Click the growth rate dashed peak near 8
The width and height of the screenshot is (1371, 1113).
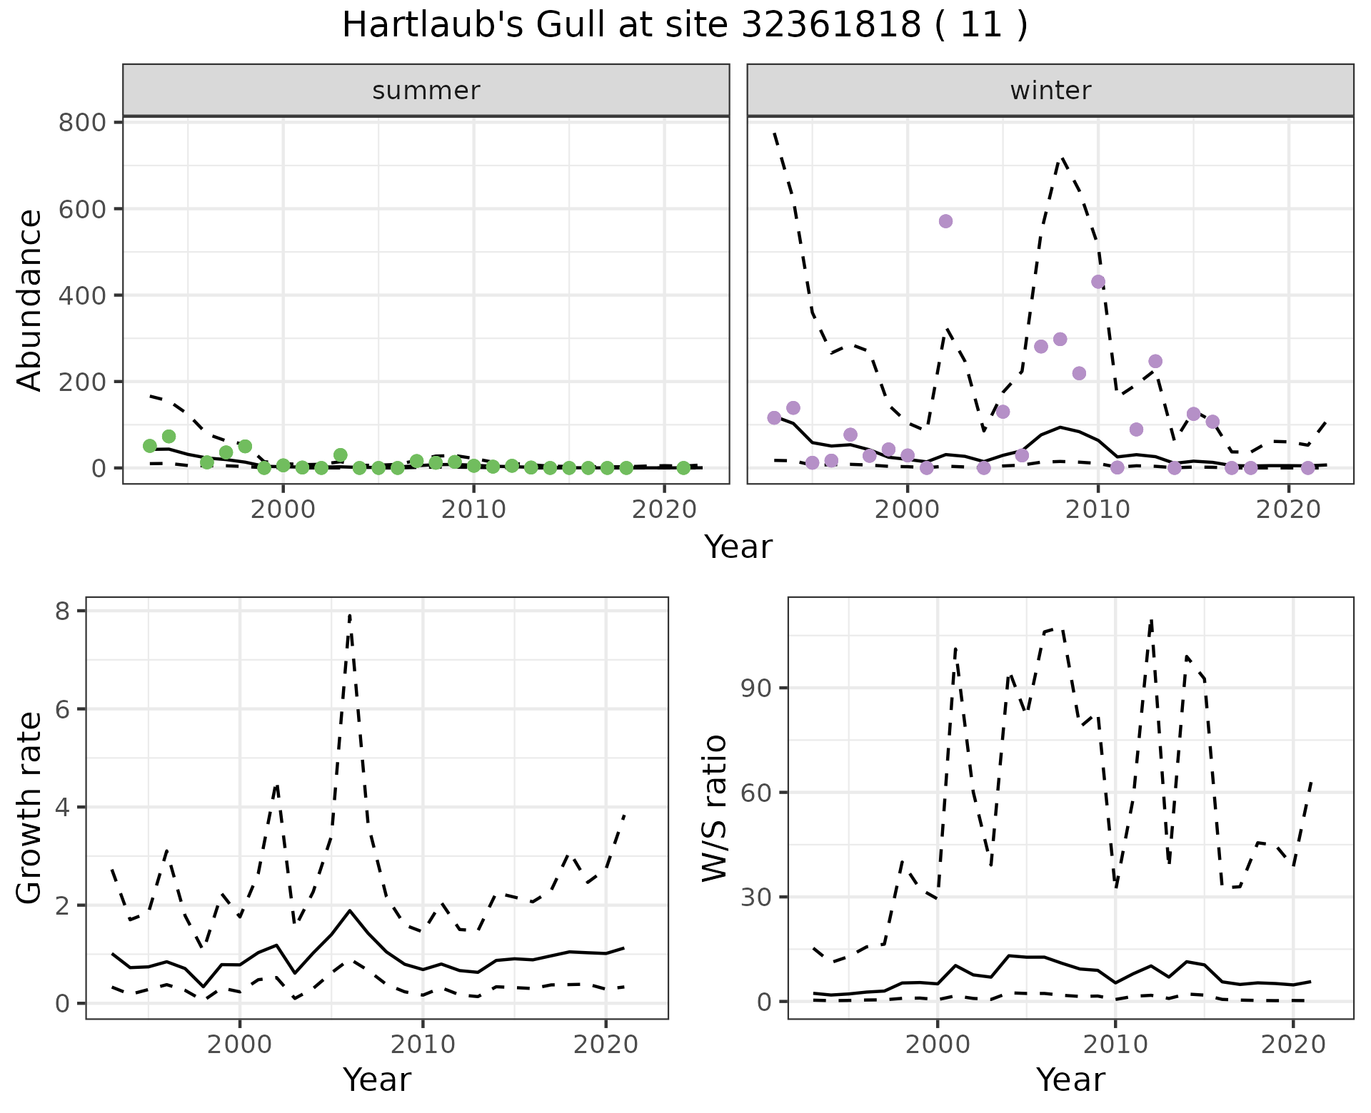pyautogui.click(x=350, y=616)
